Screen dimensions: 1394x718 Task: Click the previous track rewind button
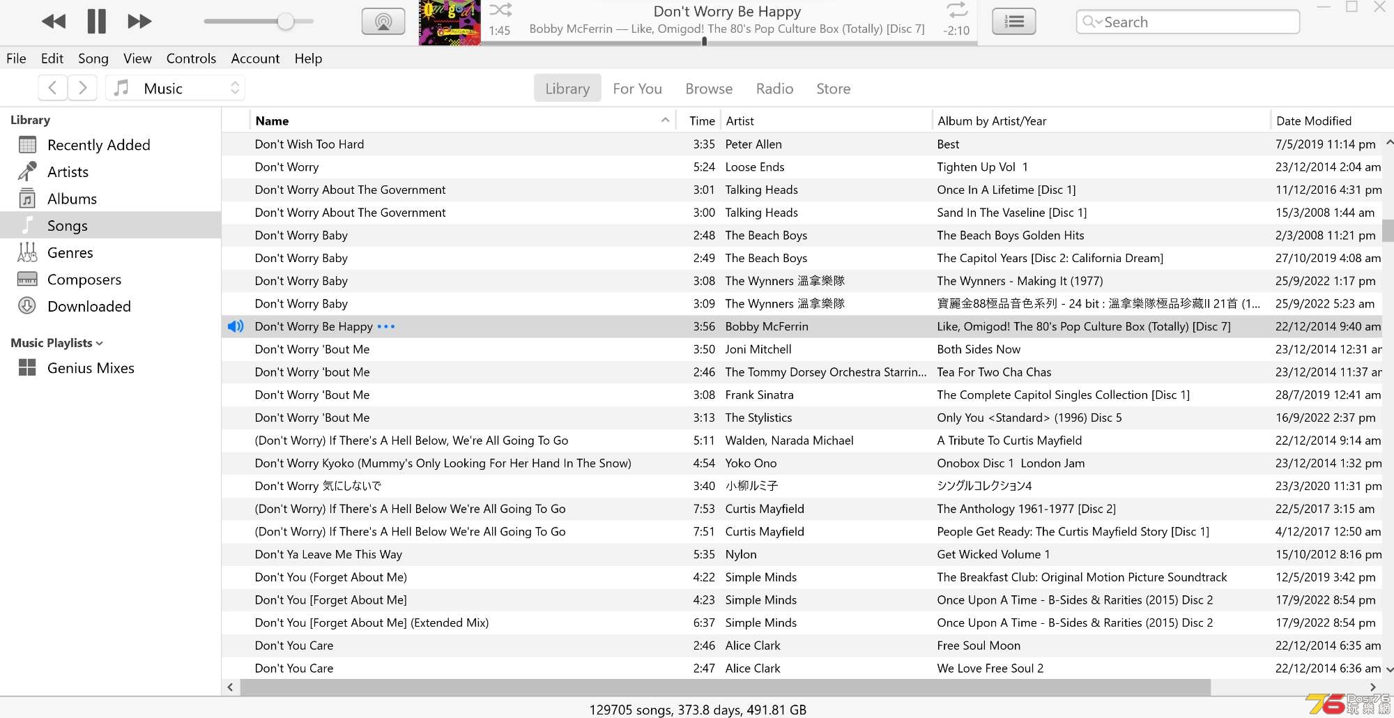pyautogui.click(x=54, y=22)
